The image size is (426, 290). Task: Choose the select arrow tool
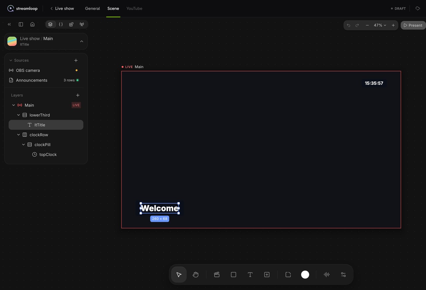click(179, 274)
